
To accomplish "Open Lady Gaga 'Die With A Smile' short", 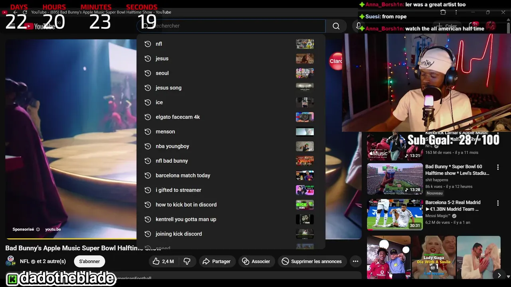I will click(434, 257).
